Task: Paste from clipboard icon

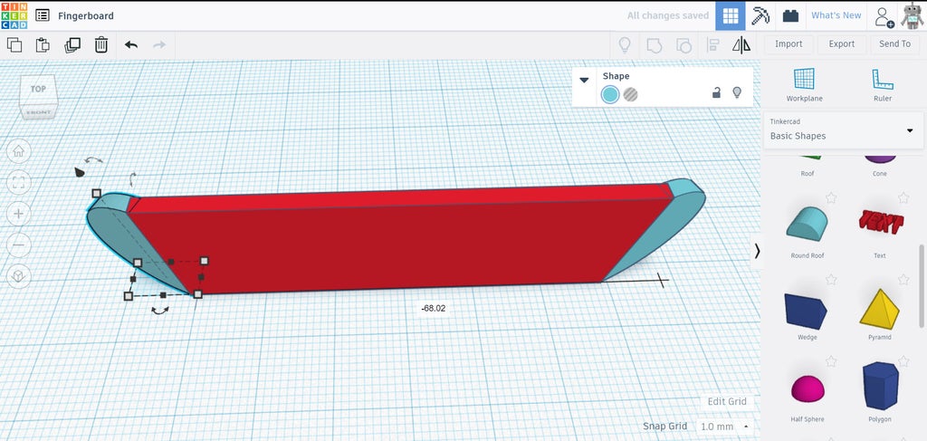Action: pos(43,45)
